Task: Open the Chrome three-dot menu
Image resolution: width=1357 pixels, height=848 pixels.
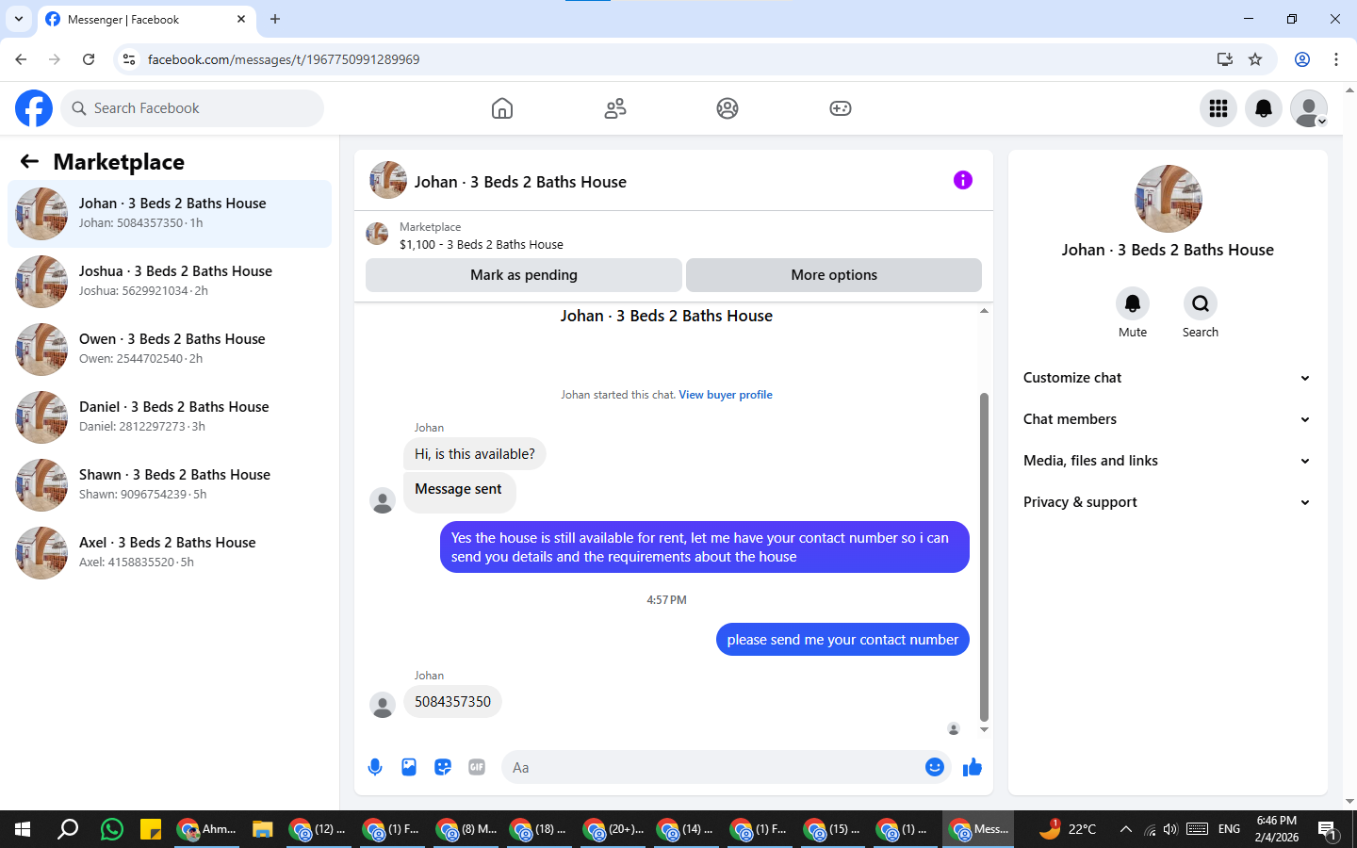Action: click(x=1336, y=59)
